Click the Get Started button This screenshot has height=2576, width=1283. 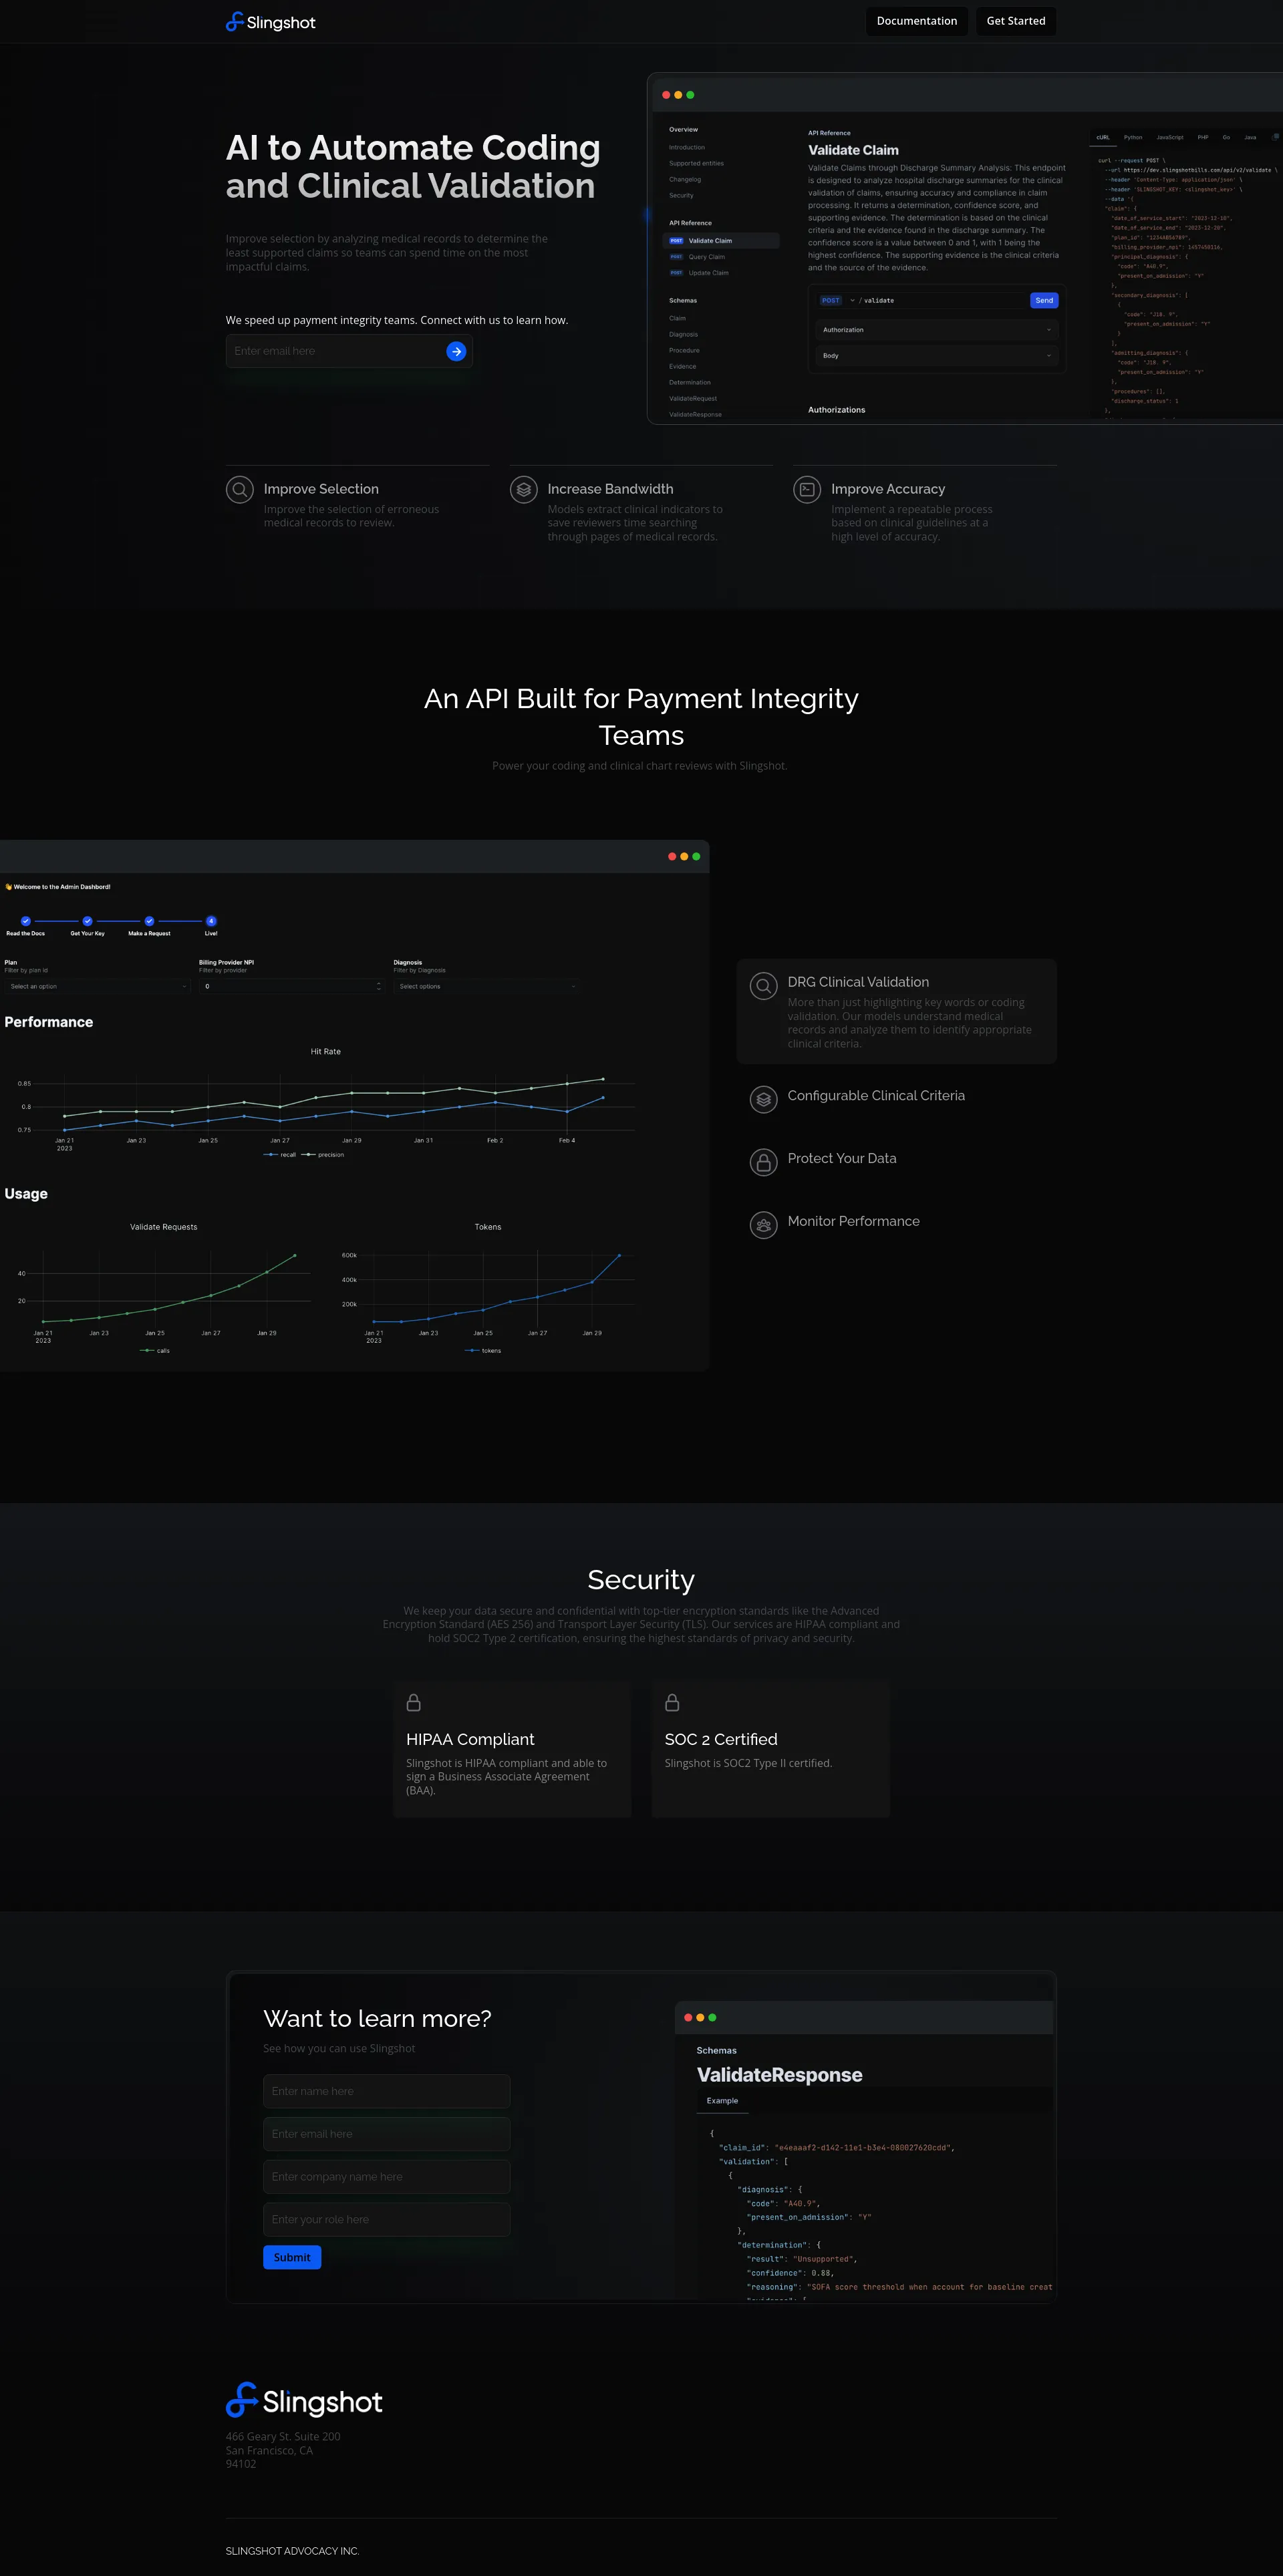tap(1015, 21)
